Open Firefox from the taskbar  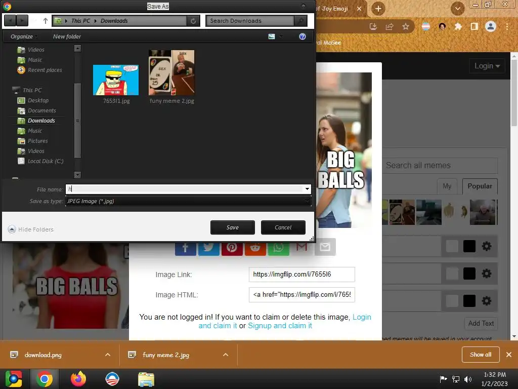click(78, 379)
